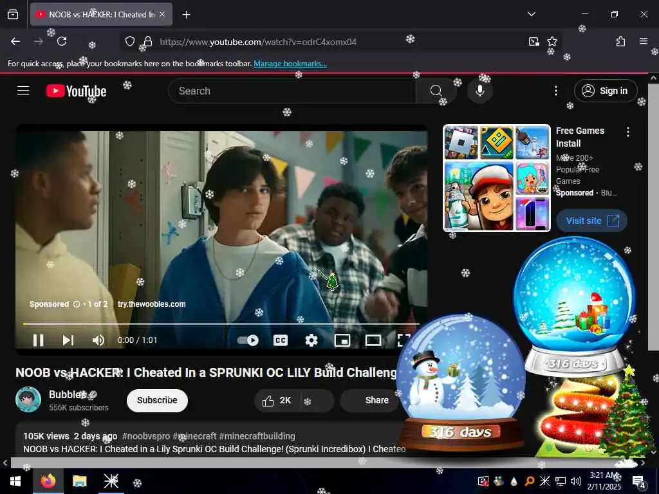Toggle autoplay switch in player

click(x=248, y=340)
